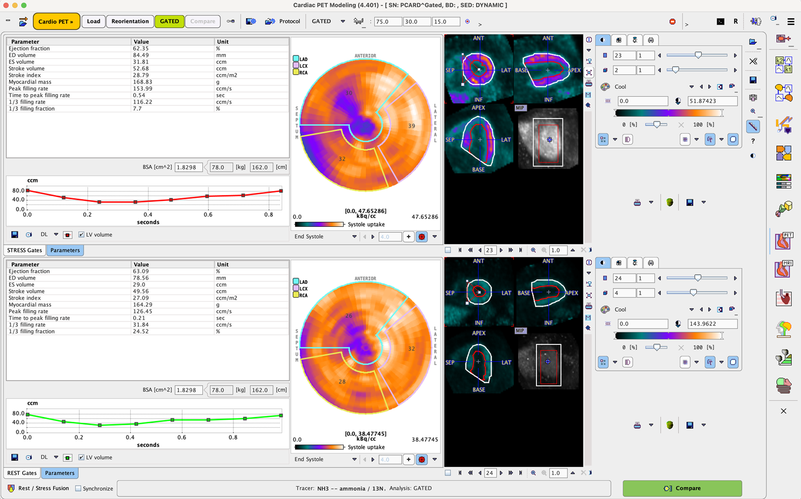Screen dimensions: 801x499
Task: Open the kinetic modeling k2/k1 tool icon
Action: click(x=783, y=65)
